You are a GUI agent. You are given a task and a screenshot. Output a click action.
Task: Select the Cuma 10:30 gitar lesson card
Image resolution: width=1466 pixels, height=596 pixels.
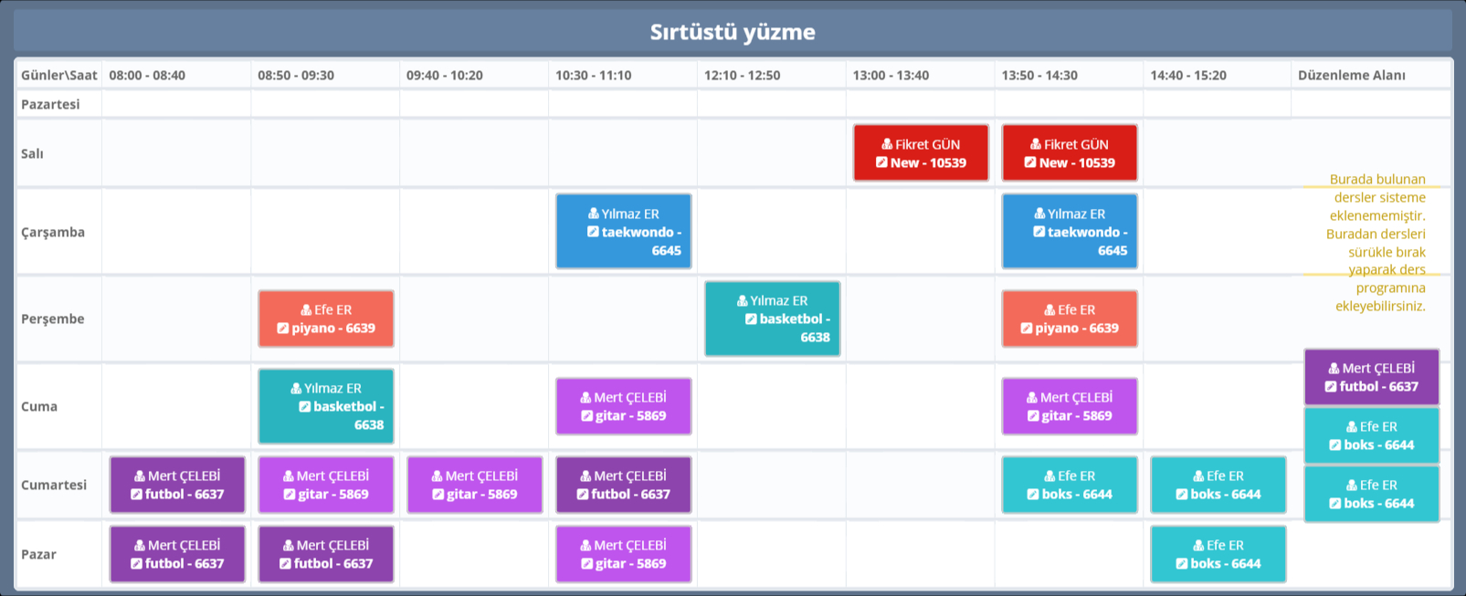tap(623, 406)
